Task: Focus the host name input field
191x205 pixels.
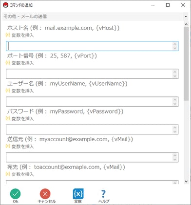Action: (92, 46)
